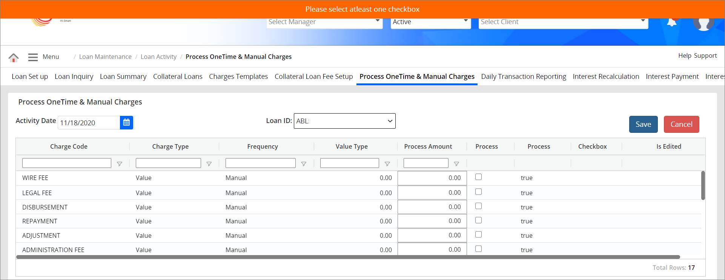Open the hamburger Menu icon

click(x=33, y=57)
